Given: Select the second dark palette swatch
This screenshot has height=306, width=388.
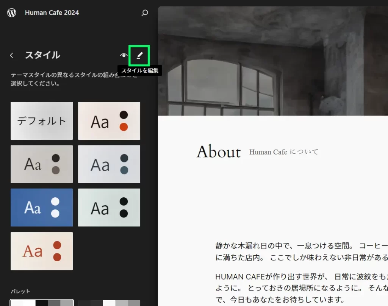Looking at the screenshot, I should coord(109,303).
